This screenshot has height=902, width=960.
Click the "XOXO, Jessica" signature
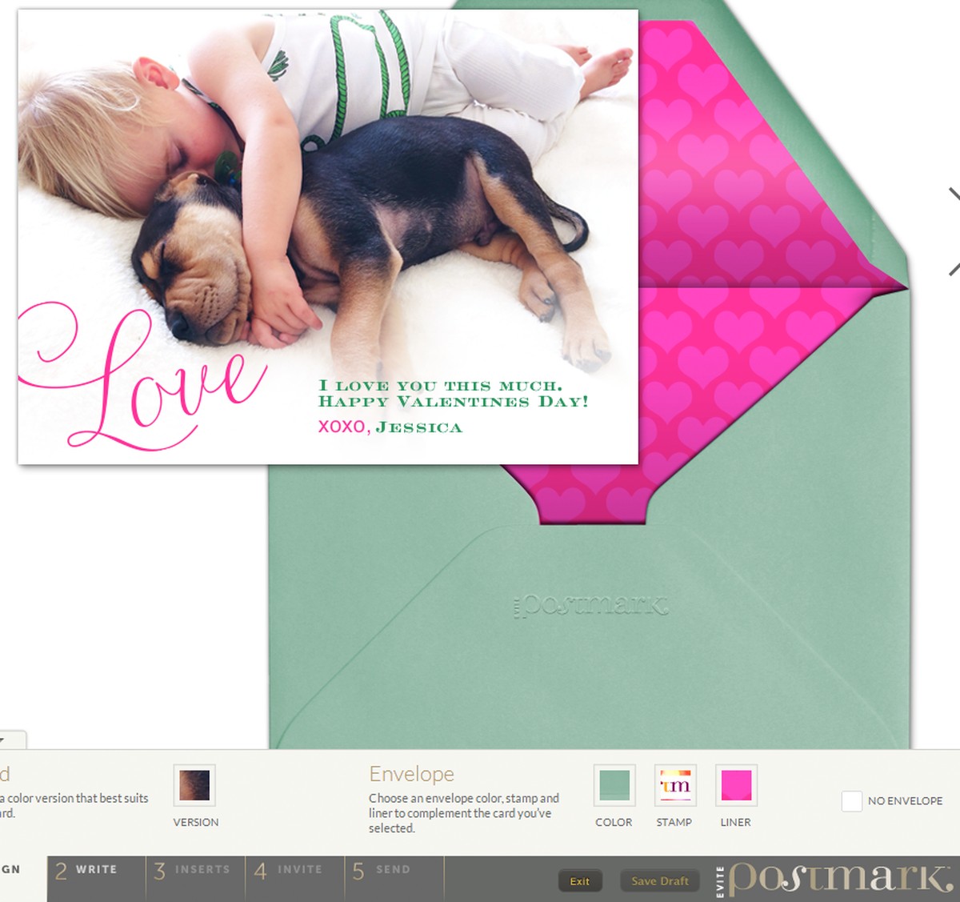390,427
